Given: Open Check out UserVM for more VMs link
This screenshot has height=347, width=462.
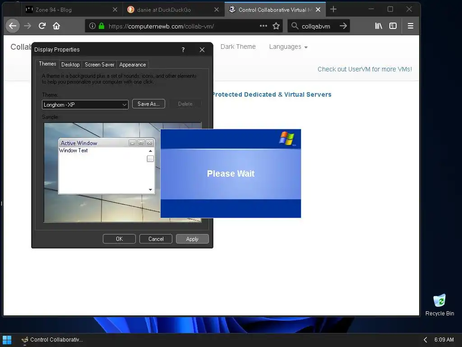Looking at the screenshot, I should click(365, 69).
